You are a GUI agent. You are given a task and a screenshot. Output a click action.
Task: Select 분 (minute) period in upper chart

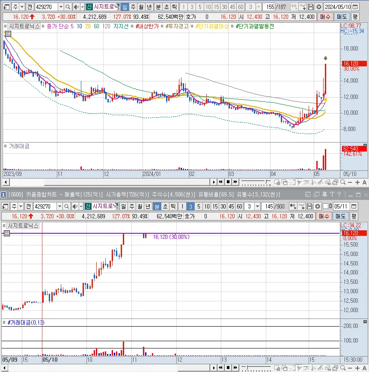pyautogui.click(x=158, y=7)
